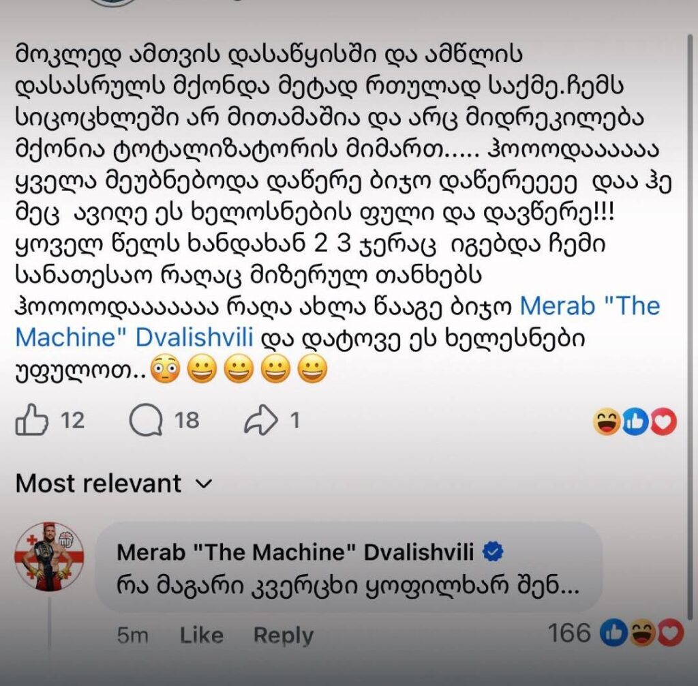Click blue like reaction on Merab's comment
698x686 pixels.
(x=614, y=633)
